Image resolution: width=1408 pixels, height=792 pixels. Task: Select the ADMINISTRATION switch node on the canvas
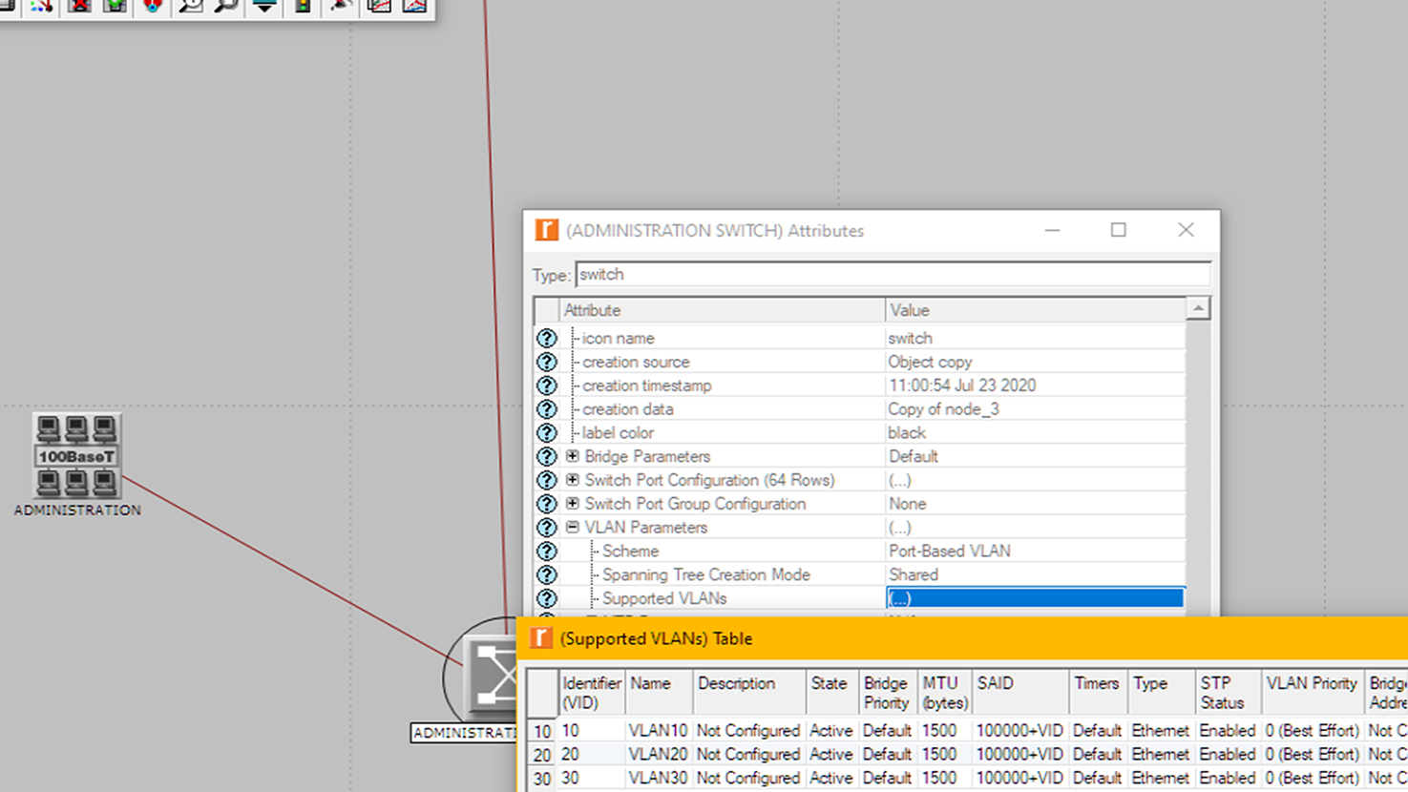tap(491, 677)
